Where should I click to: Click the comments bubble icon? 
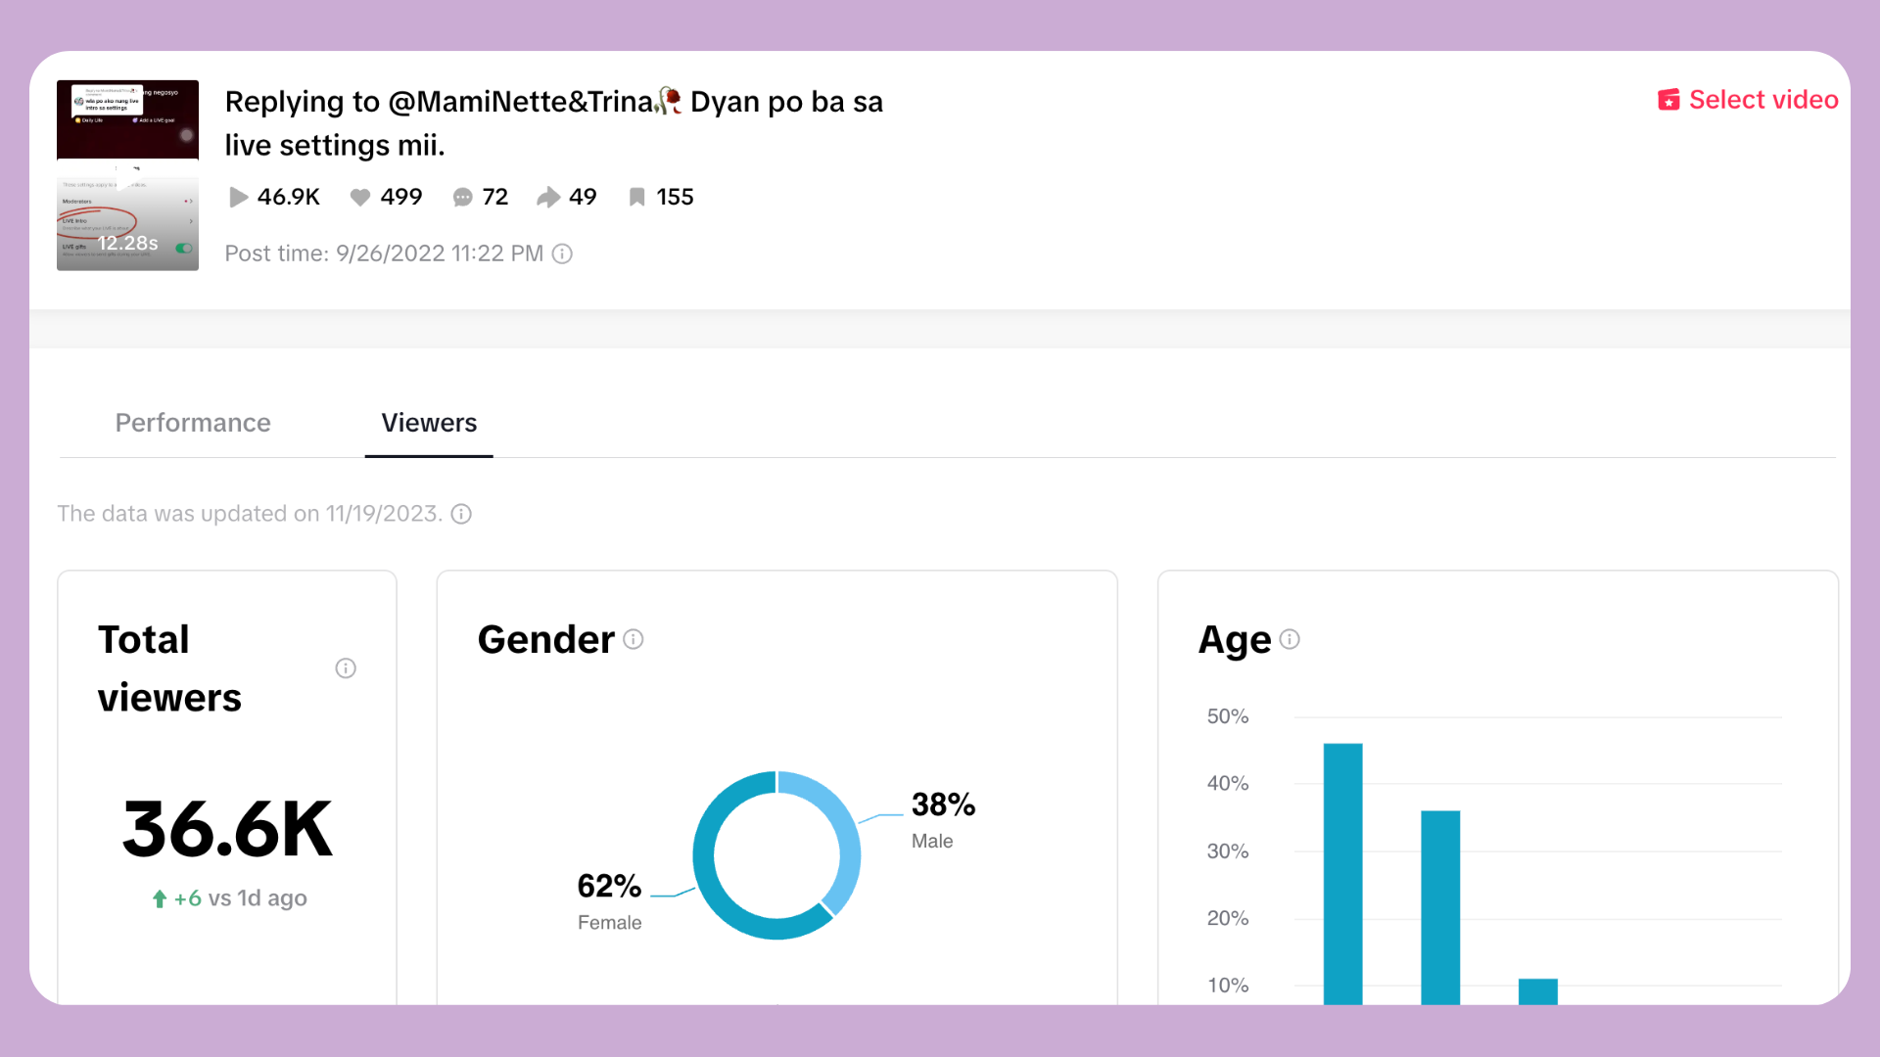[462, 198]
